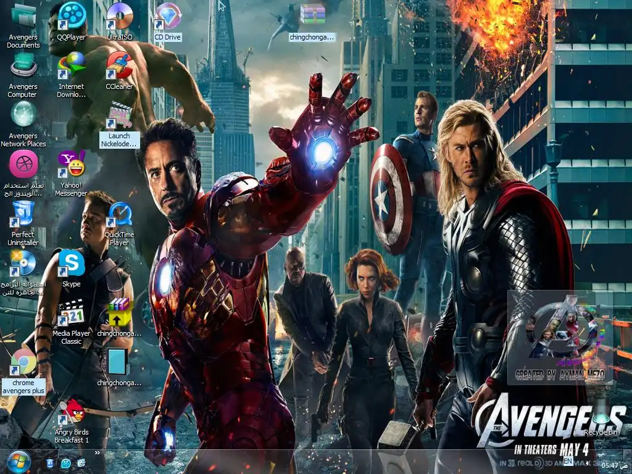The width and height of the screenshot is (632, 474).
Task: Select the stacked-books archive icon labeled chingchonga
Action: [x=312, y=22]
